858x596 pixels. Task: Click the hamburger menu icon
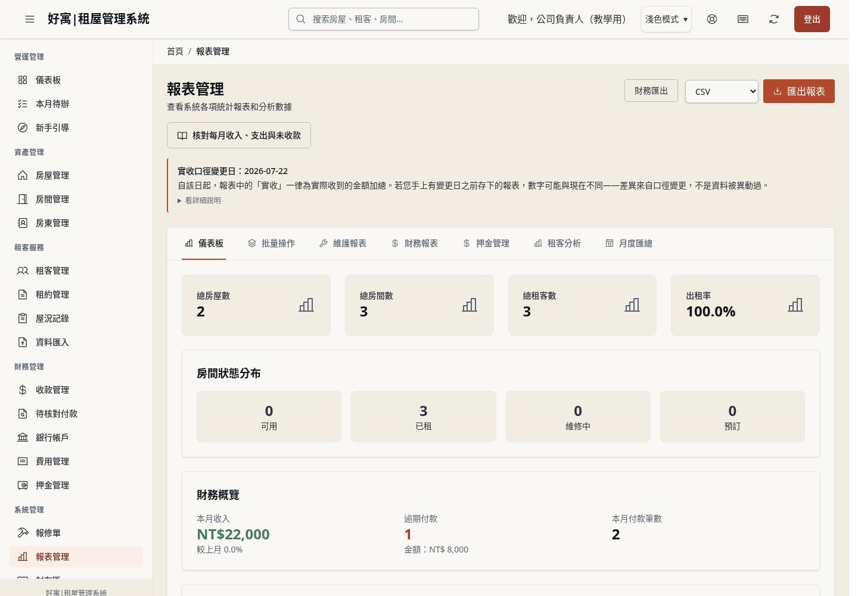point(30,19)
